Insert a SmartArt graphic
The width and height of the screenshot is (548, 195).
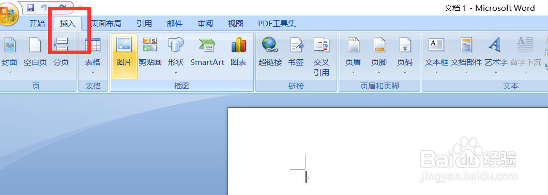pos(207,52)
